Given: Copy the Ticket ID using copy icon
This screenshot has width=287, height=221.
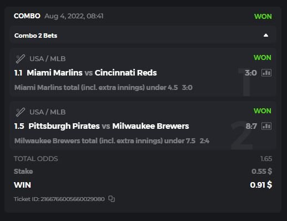Looking at the screenshot, I should pyautogui.click(x=112, y=199).
